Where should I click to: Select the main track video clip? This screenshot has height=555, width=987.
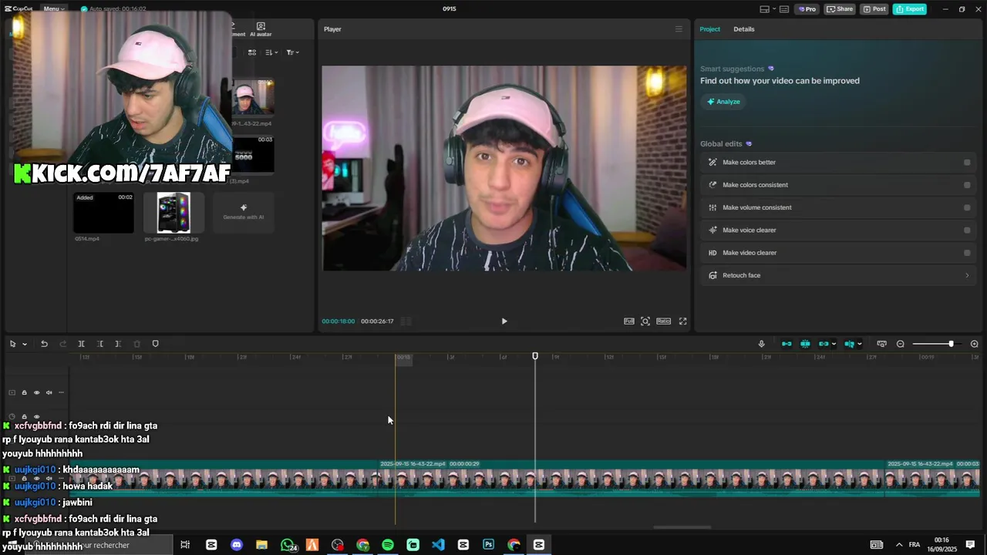(x=632, y=478)
